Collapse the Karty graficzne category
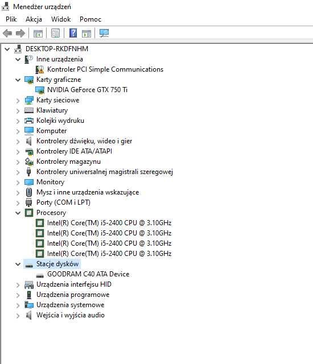Screen dimensions: 313x364 pyautogui.click(x=18, y=80)
